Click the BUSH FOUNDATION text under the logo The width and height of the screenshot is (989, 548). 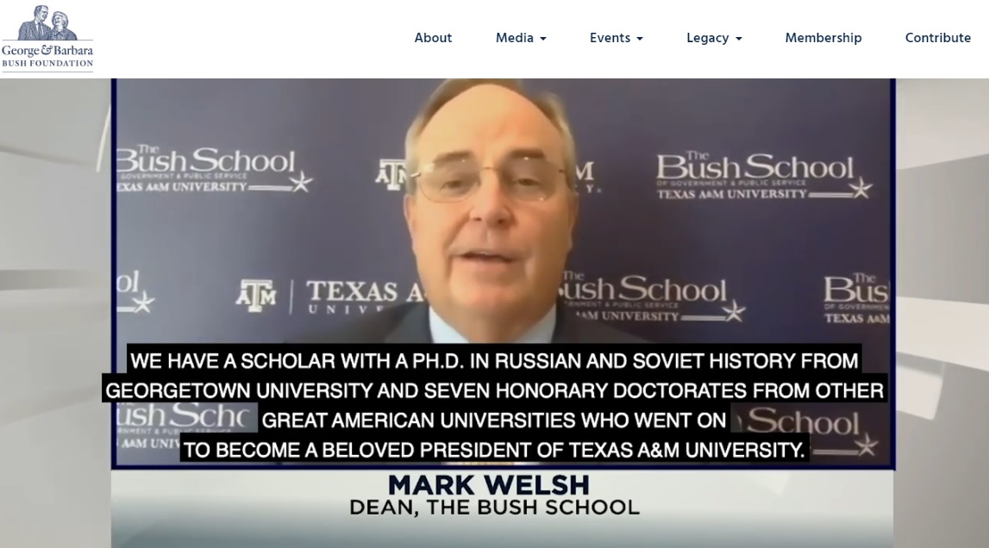(47, 64)
